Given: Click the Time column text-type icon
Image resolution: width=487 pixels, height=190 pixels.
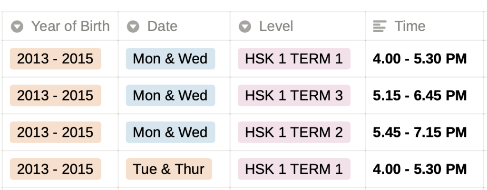Looking at the screenshot, I should pyautogui.click(x=380, y=27).
